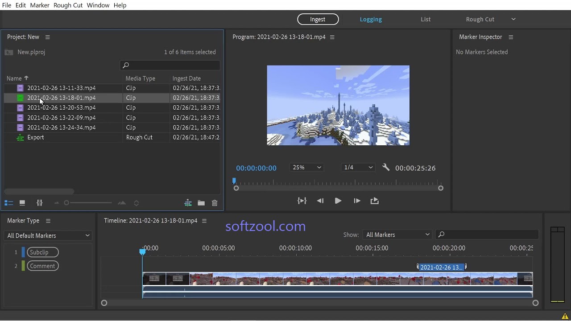
Task: Click the Ingest button
Action: (318, 19)
